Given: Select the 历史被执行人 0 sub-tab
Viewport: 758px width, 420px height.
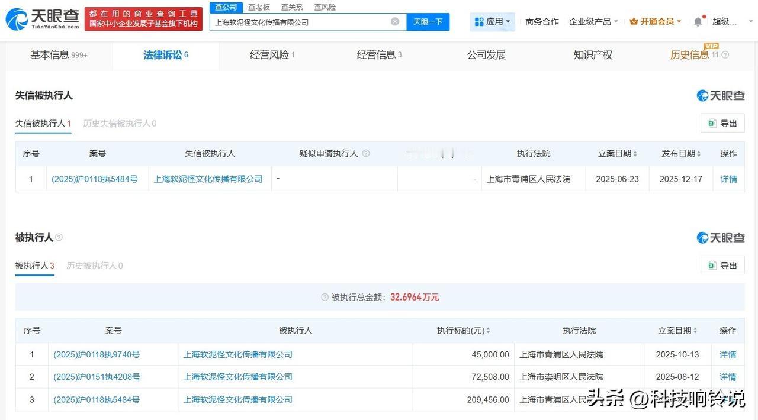Looking at the screenshot, I should tap(95, 266).
